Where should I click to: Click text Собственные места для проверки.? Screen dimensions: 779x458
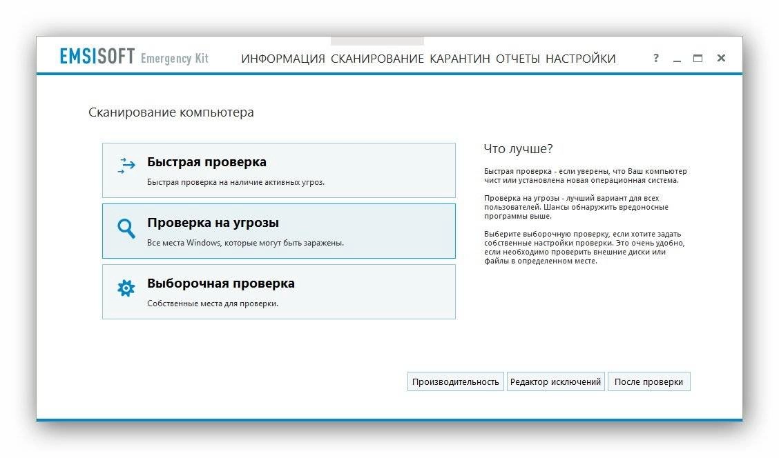213,303
